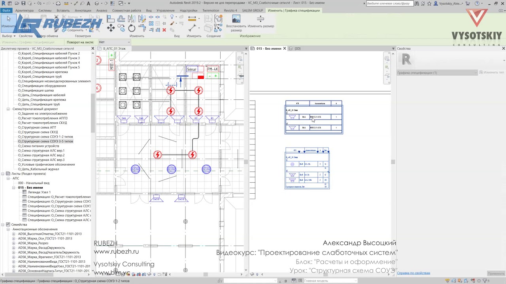Image resolution: width=506 pixels, height=284 pixels.
Task: Click the Sonar device label in floor plan
Action: pos(192,69)
